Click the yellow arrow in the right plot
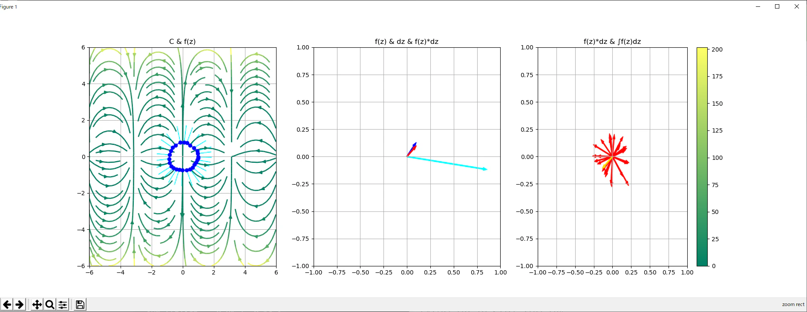 (x=607, y=163)
